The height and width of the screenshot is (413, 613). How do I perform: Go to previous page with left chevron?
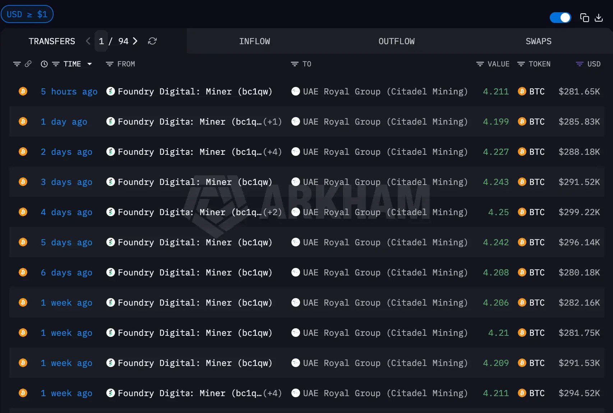[88, 41]
